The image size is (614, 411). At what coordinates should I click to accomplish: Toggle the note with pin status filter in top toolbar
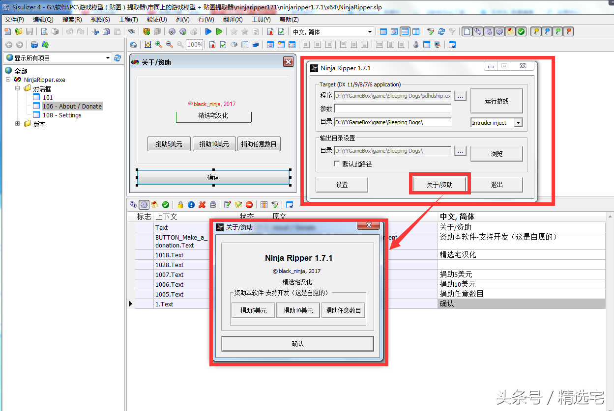(x=510, y=31)
